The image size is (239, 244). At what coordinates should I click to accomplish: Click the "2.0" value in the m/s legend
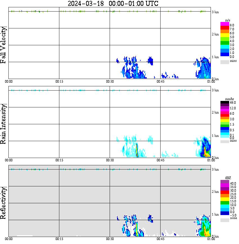232,49
